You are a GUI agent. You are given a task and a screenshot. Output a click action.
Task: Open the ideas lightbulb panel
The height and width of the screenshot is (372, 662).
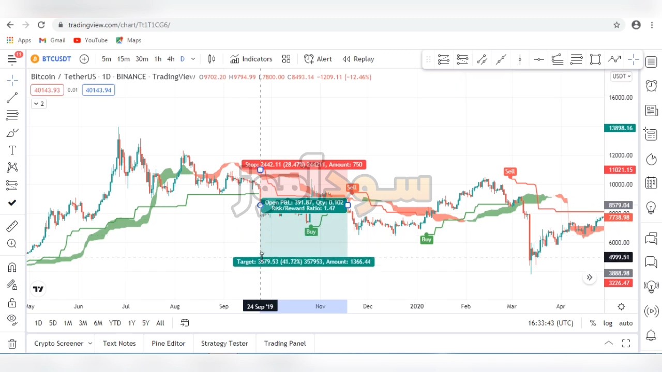click(651, 208)
